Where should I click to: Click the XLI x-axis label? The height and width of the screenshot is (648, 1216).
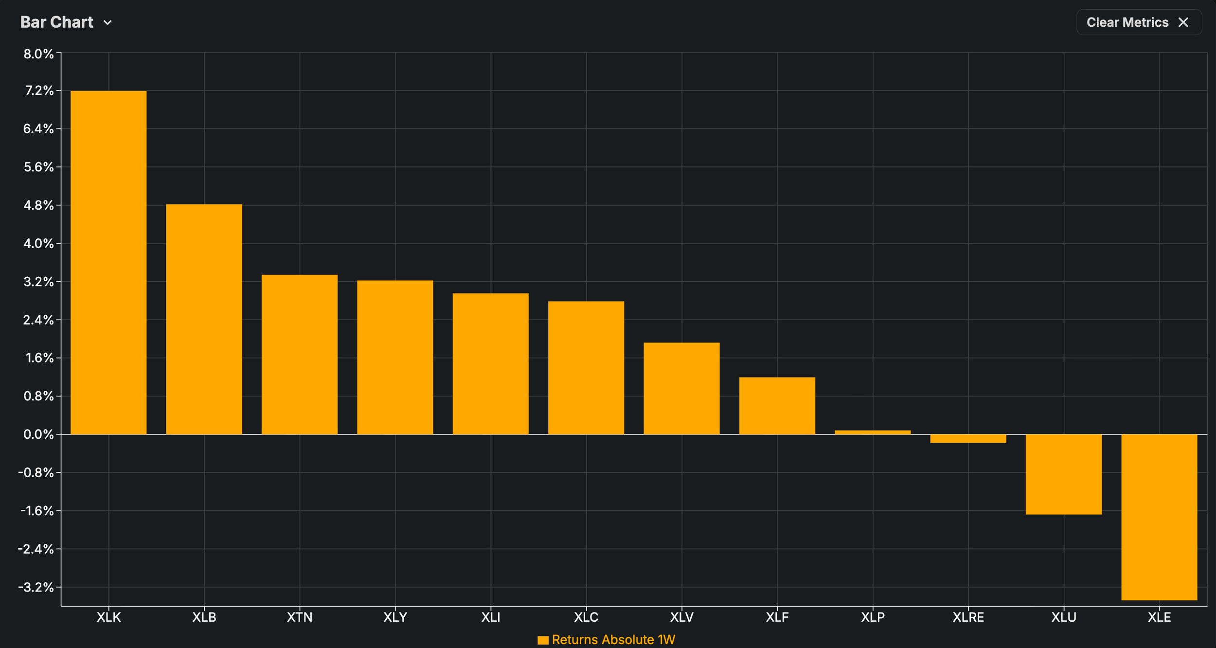(x=491, y=617)
